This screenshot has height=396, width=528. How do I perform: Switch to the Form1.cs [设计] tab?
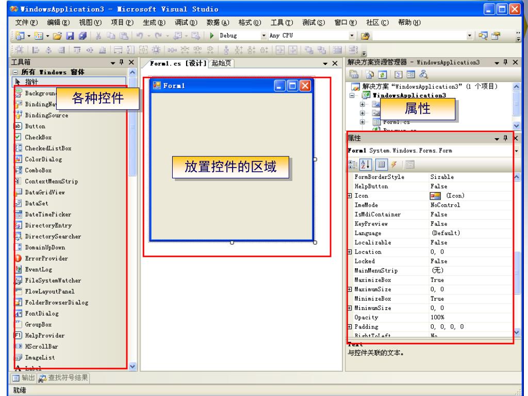click(x=178, y=63)
